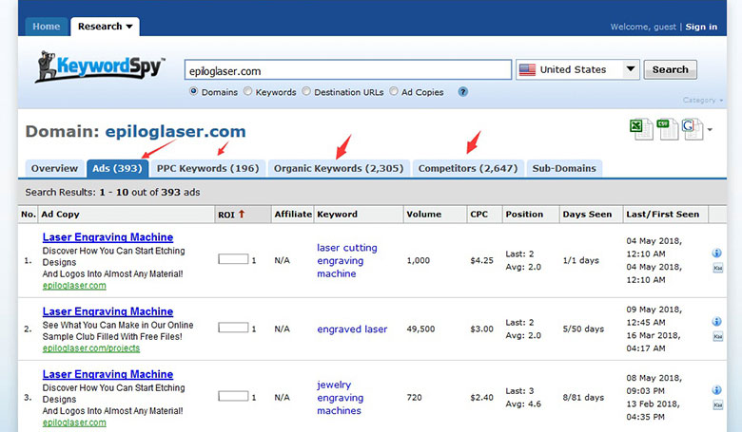
Task: Click the blue help question mark icon
Action: click(x=463, y=92)
